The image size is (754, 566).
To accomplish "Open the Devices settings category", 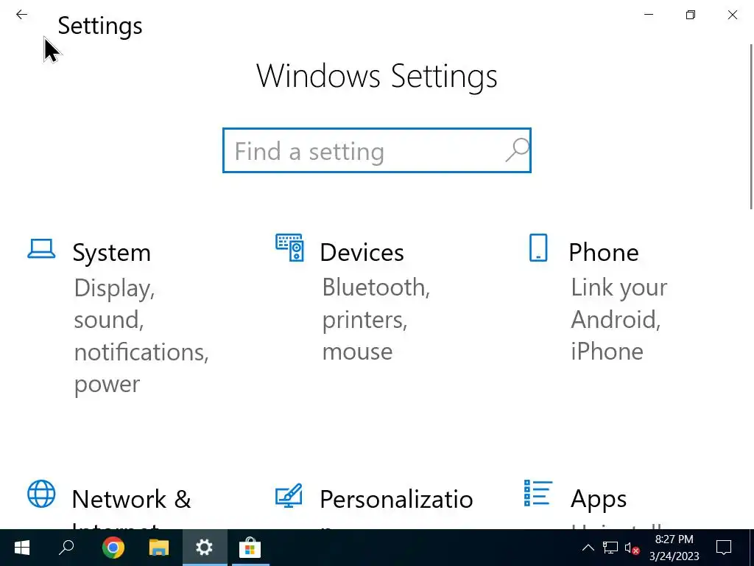I will (x=362, y=253).
